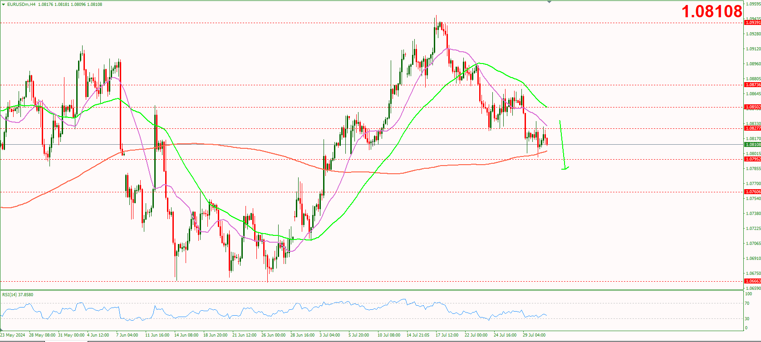Click the 1.07225 price scale value

[753, 229]
